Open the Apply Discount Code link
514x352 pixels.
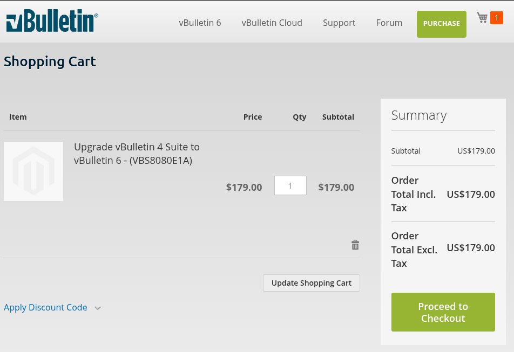tap(45, 307)
